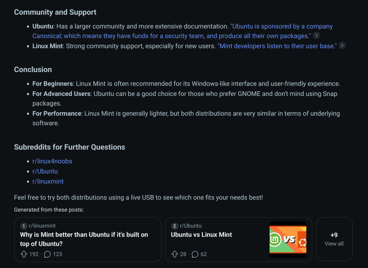Open the '+9 View all' sources card
The height and width of the screenshot is (268, 368).
click(x=334, y=239)
